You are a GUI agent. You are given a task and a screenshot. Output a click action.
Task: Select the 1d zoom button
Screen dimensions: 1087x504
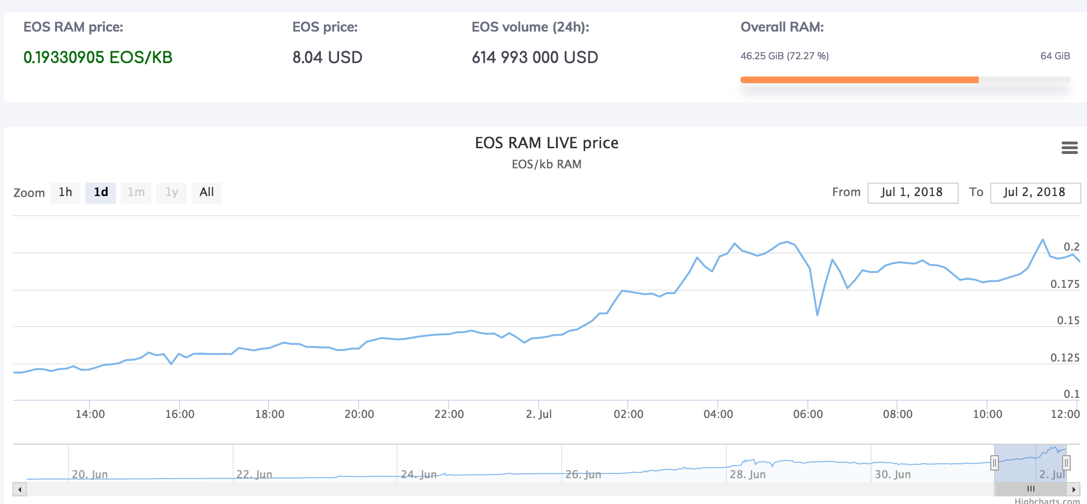101,193
